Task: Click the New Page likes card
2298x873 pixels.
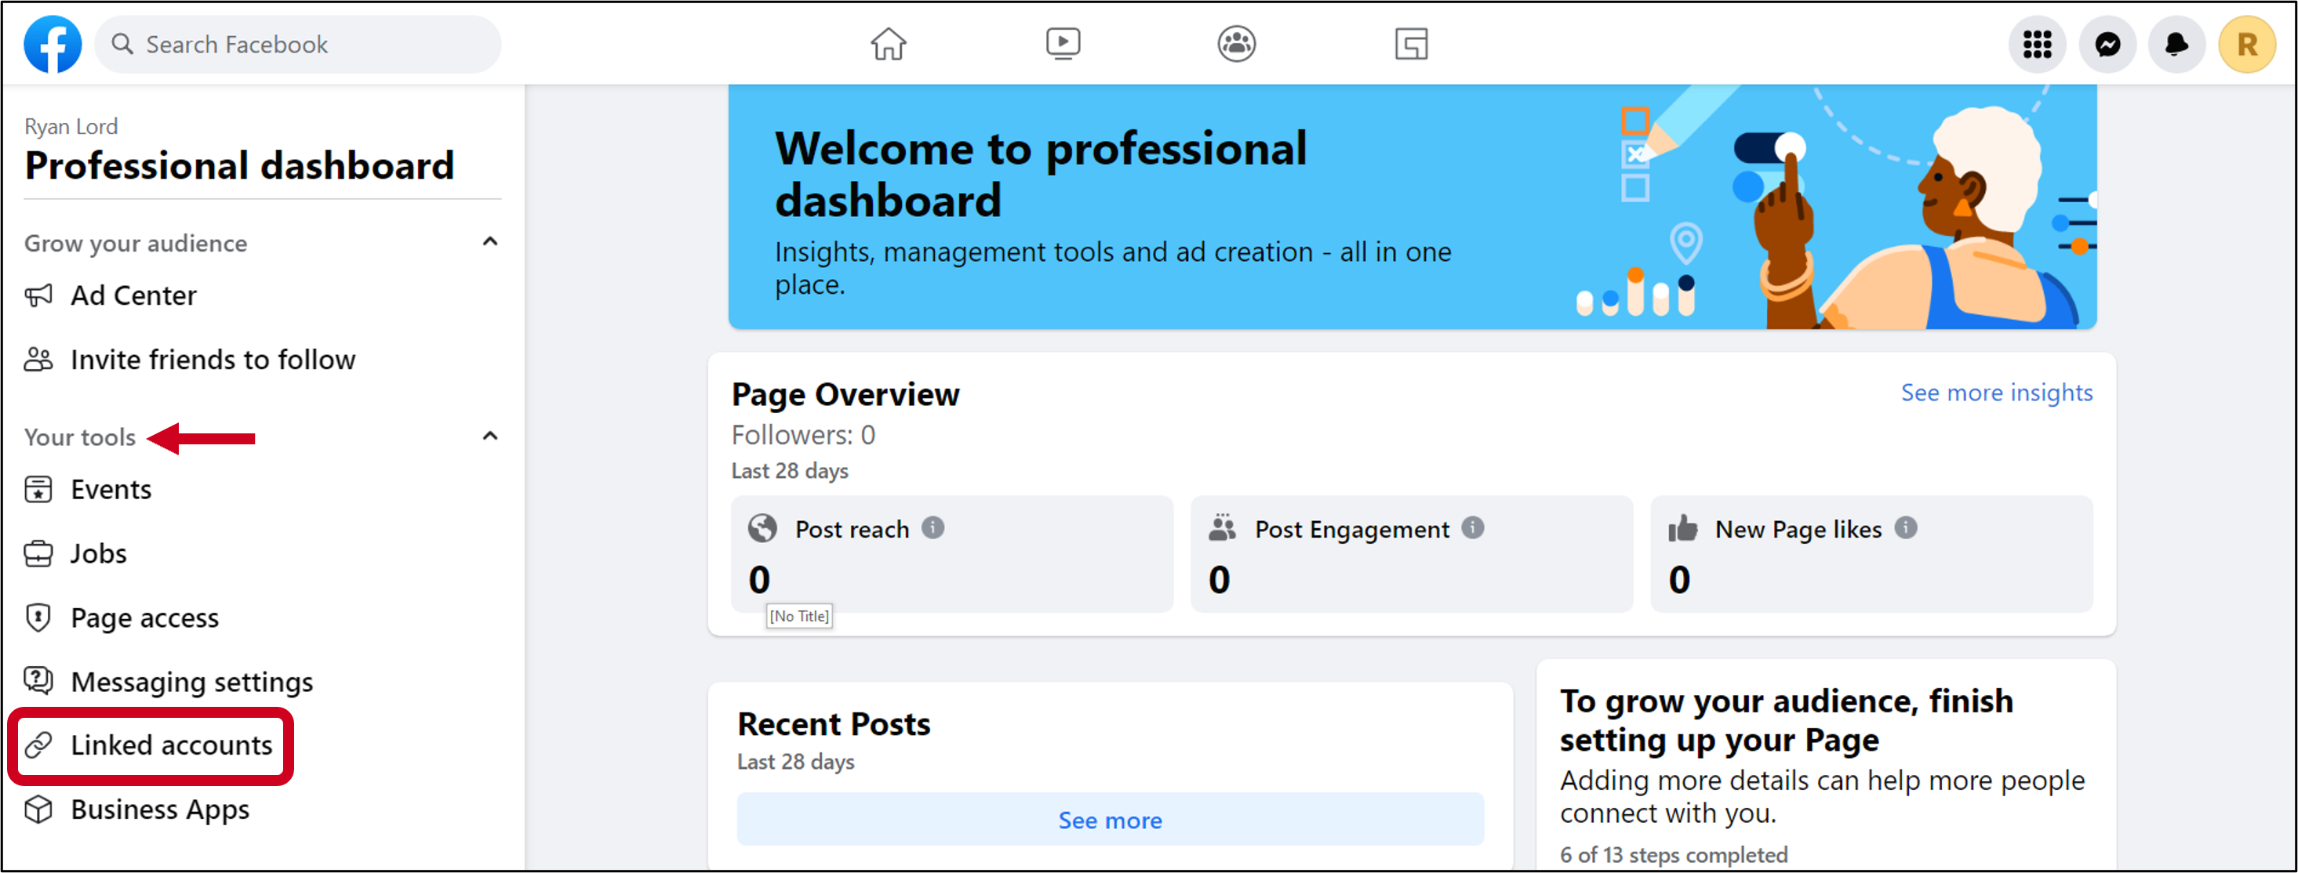Action: pyautogui.click(x=1871, y=554)
